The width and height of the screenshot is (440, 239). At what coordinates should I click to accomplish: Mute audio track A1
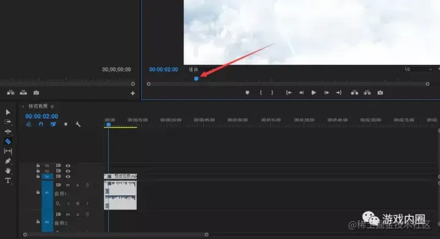pos(68,185)
